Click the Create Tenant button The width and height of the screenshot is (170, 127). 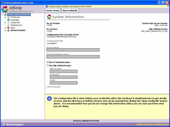tap(53, 11)
